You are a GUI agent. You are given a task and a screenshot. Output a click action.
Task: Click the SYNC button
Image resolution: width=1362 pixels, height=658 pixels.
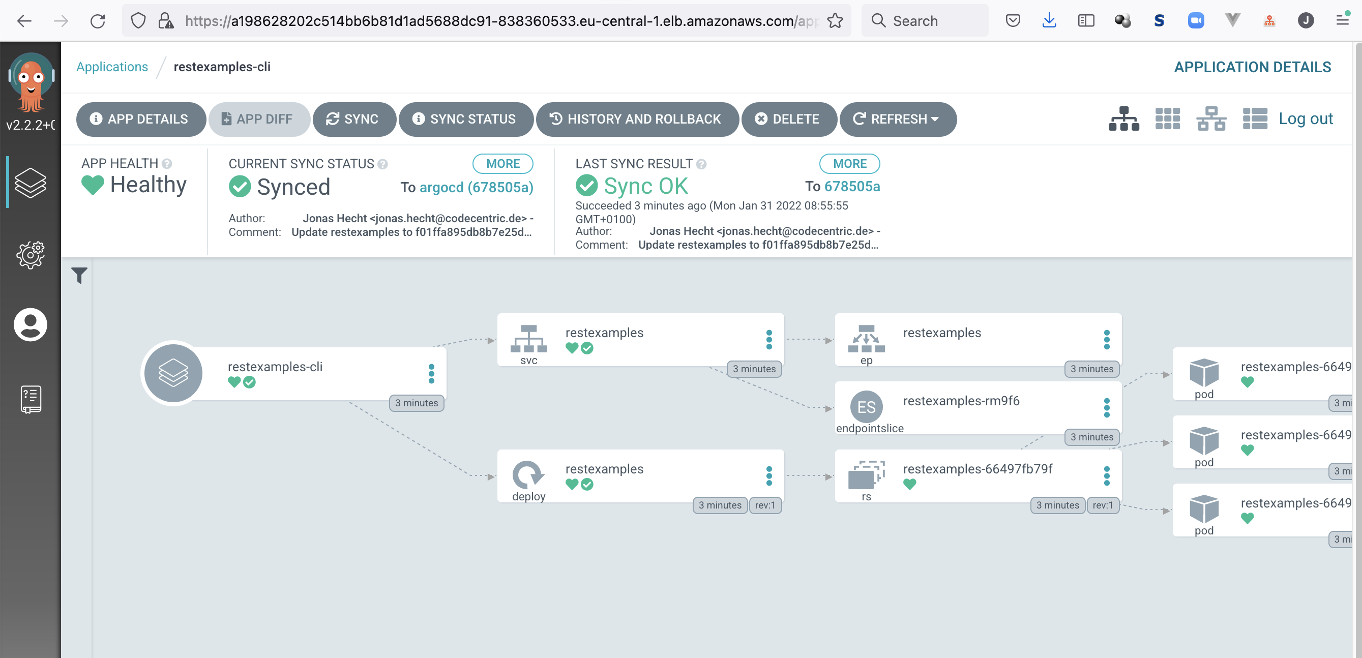(353, 119)
